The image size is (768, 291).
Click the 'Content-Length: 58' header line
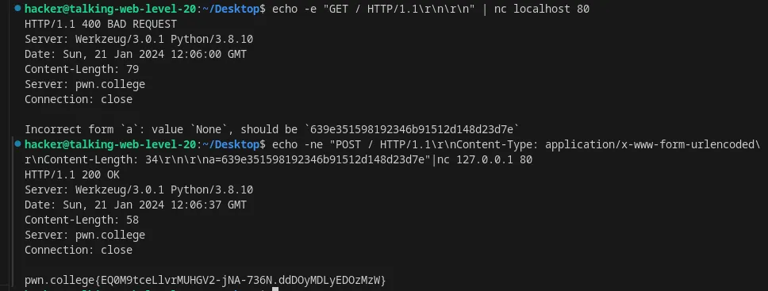(x=82, y=220)
